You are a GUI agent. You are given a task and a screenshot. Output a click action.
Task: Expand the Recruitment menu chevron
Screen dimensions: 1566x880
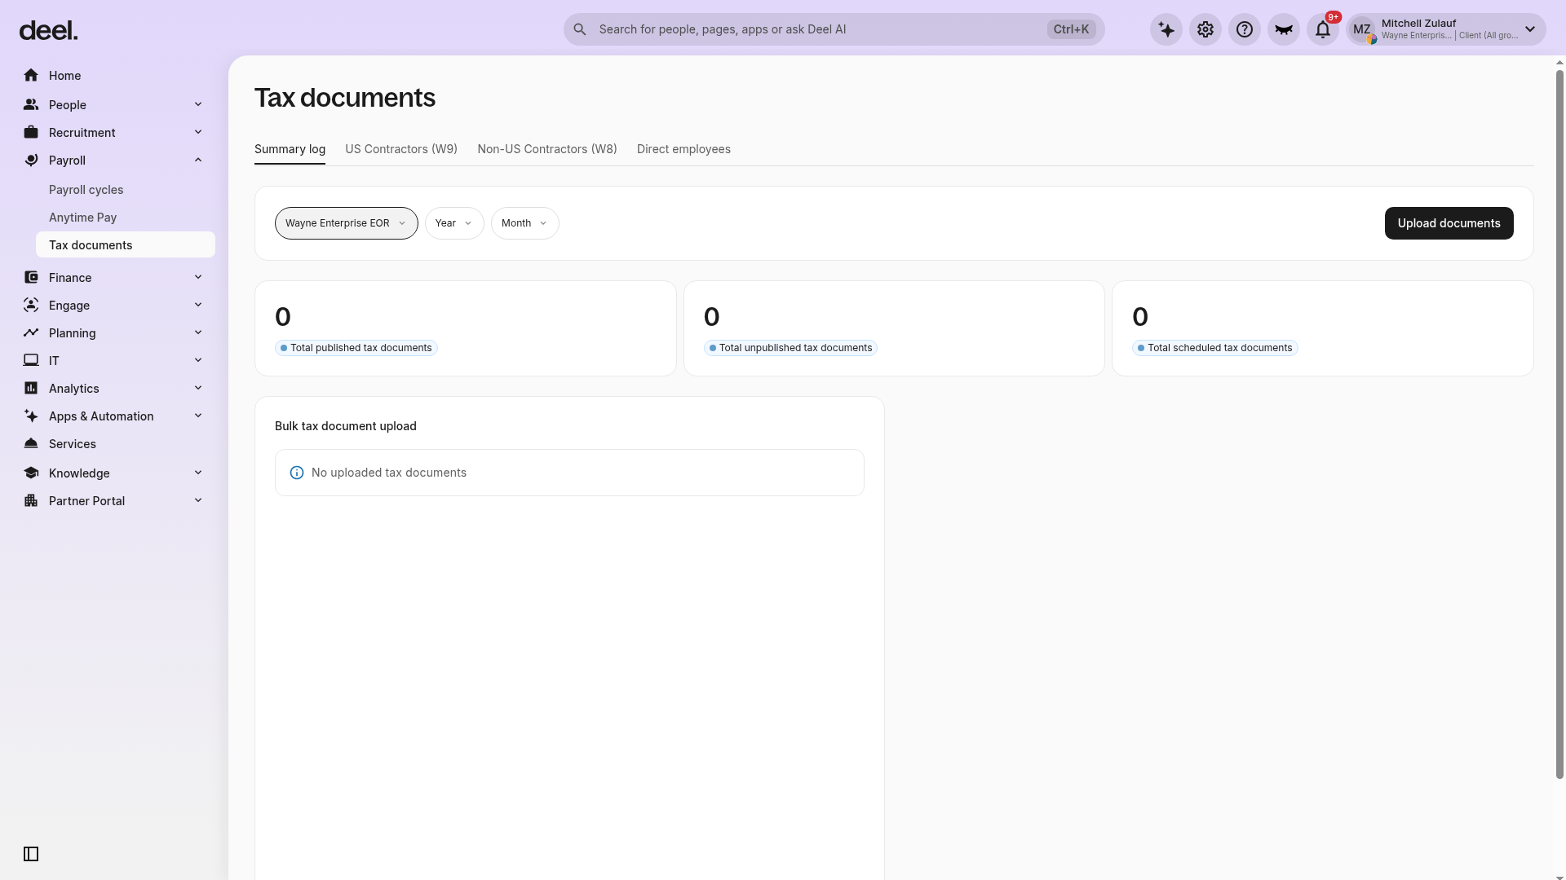(198, 132)
